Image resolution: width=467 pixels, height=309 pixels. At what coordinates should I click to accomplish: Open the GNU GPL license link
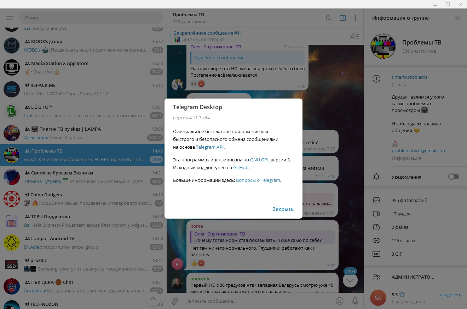click(260, 160)
